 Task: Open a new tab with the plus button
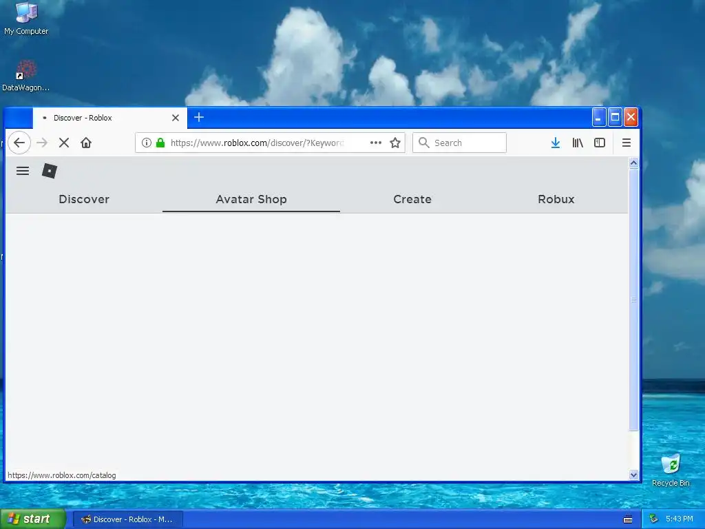coord(199,117)
